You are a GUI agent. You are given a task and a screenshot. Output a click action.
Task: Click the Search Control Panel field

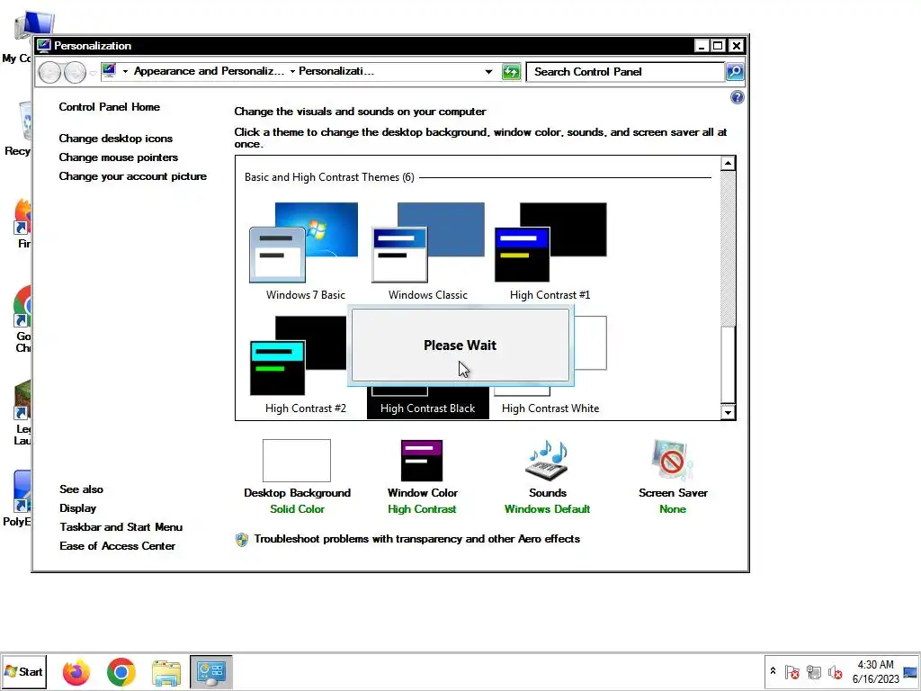(625, 72)
